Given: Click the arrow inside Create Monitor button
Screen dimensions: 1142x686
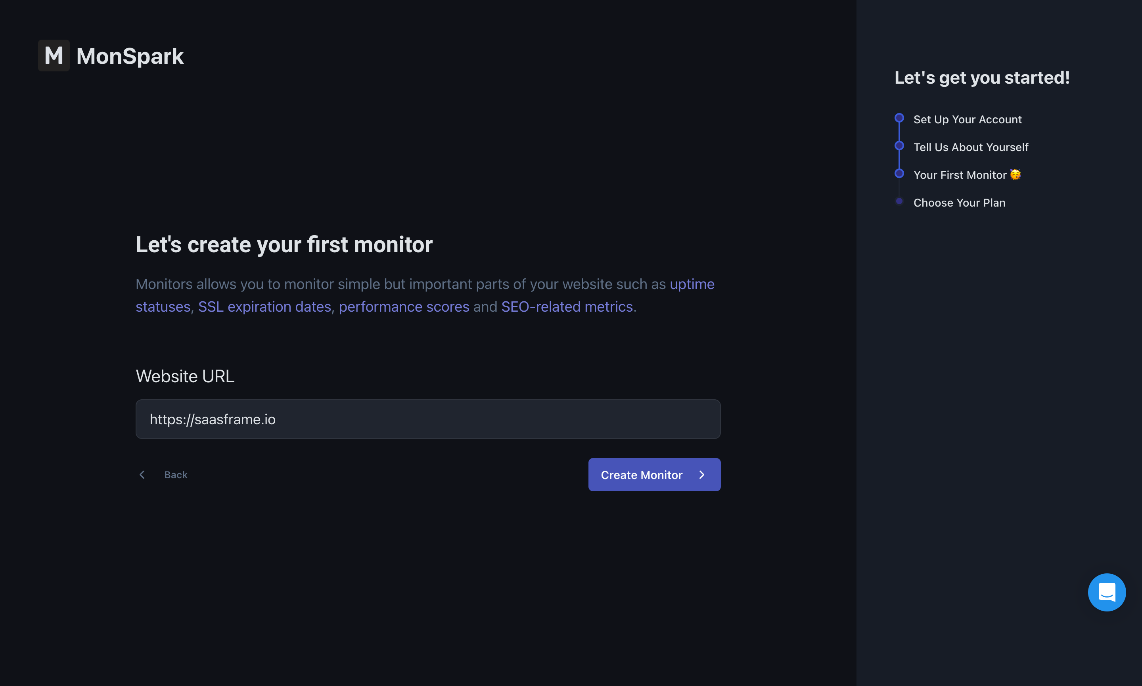Looking at the screenshot, I should [701, 475].
